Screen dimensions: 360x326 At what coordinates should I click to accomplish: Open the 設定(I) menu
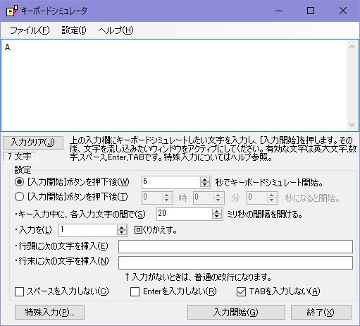pos(74,30)
